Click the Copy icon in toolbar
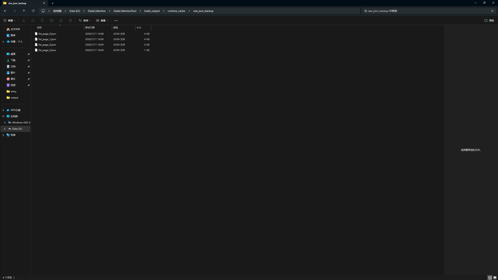 33,21
